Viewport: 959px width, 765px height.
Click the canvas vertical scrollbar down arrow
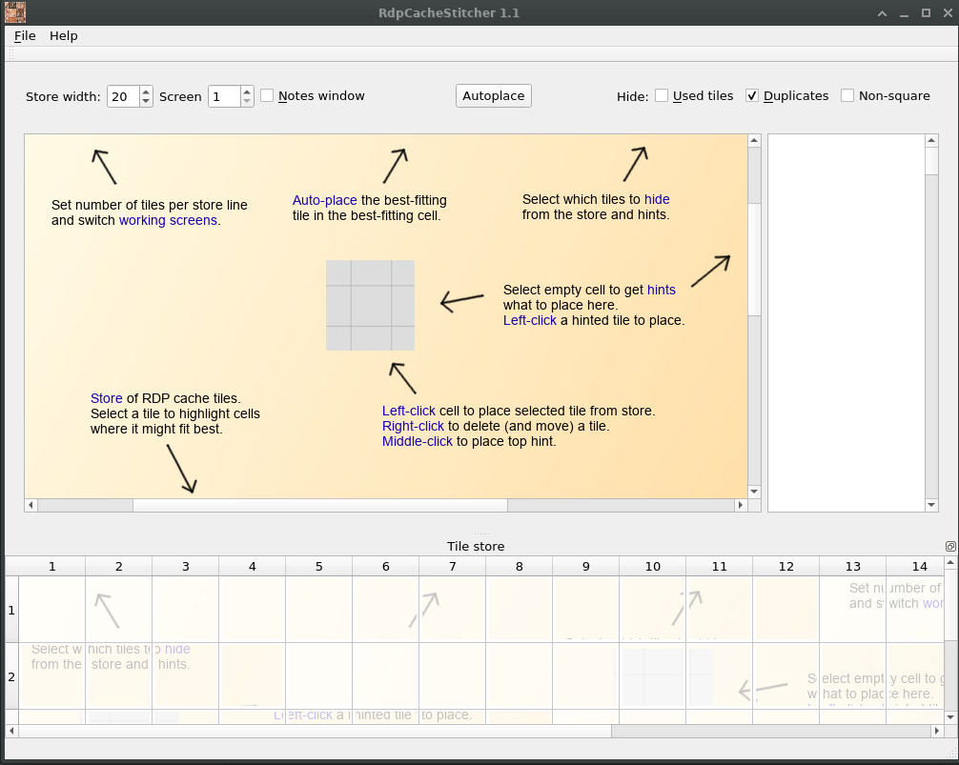pyautogui.click(x=754, y=491)
